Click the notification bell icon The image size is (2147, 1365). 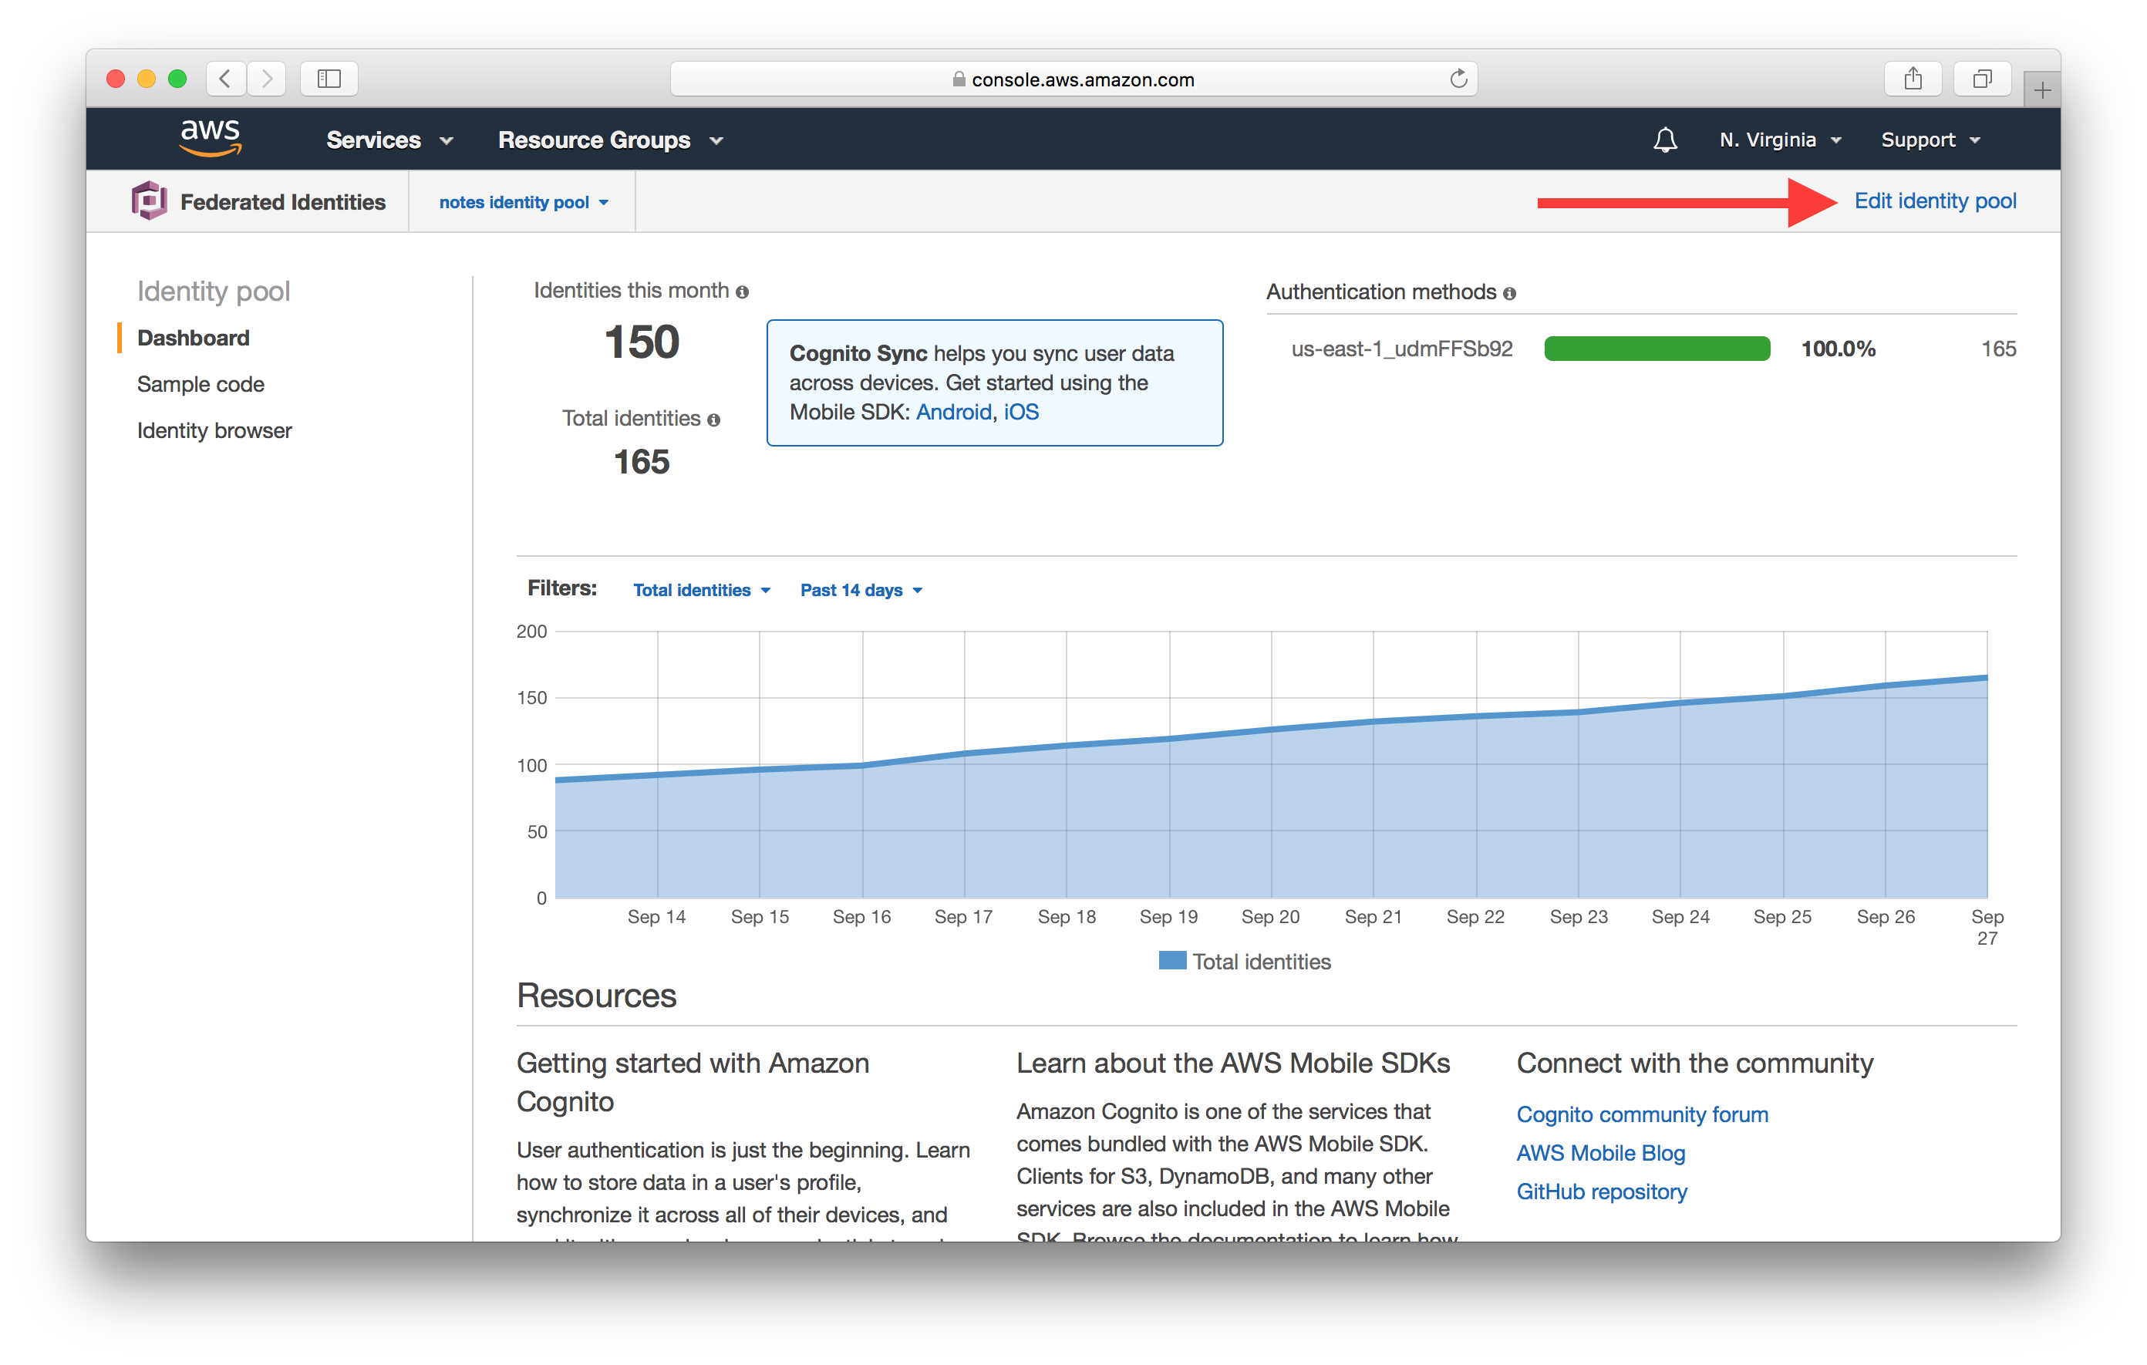pos(1665,140)
